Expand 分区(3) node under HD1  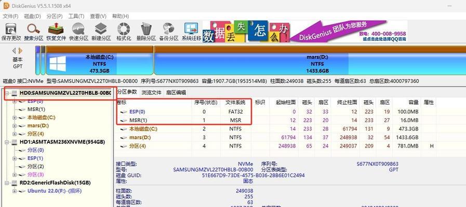(14, 175)
